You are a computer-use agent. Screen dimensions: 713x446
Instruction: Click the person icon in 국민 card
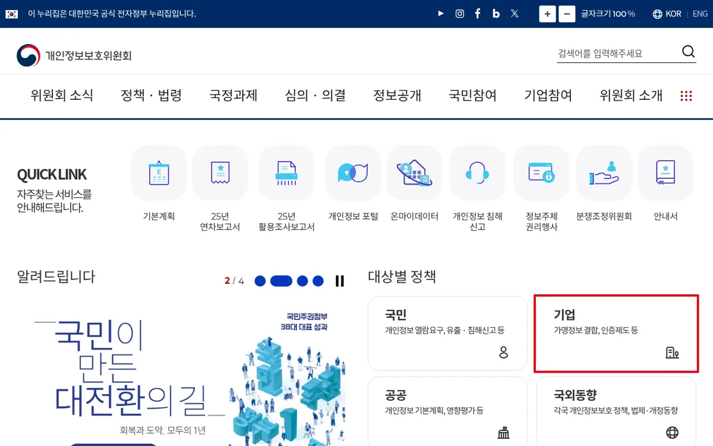pos(503,352)
